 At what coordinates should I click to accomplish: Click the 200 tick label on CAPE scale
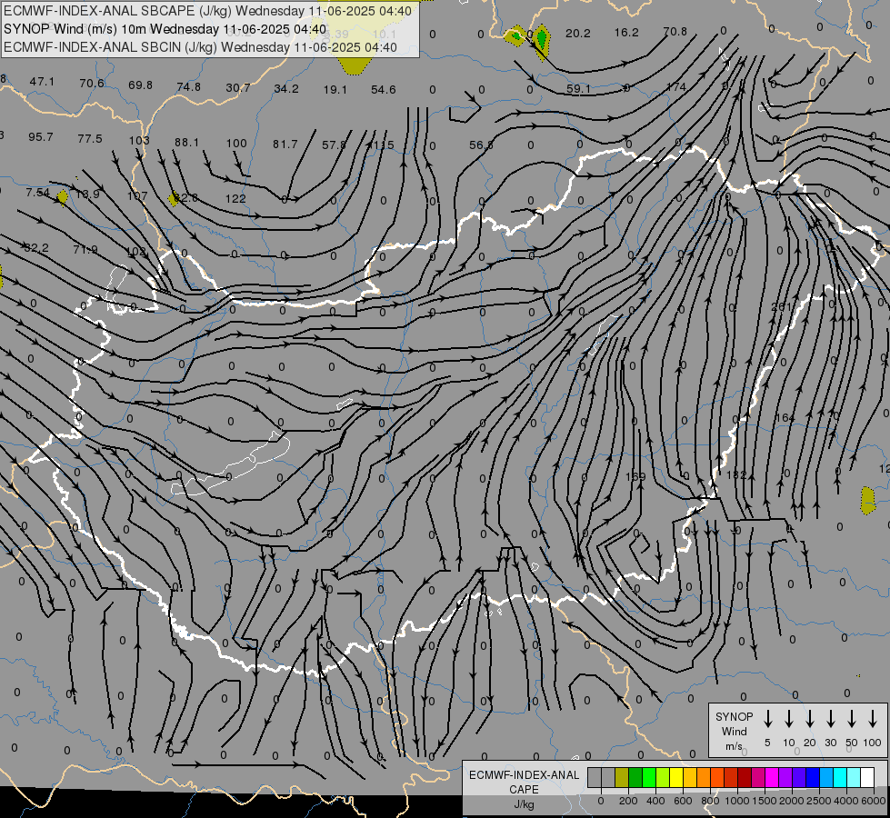pos(628,801)
